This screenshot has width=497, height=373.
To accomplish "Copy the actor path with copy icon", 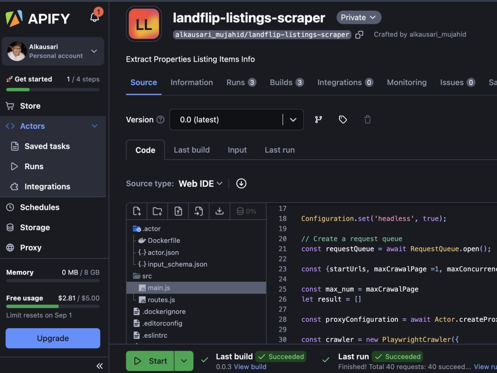I will click(359, 35).
